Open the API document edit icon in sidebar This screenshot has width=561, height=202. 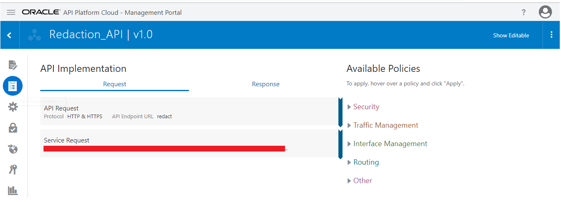13,65
